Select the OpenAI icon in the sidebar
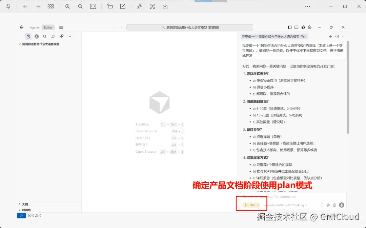 click(37, 36)
